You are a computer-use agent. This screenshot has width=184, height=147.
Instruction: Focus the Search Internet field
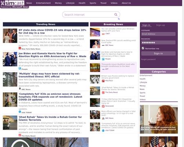coord(91,15)
